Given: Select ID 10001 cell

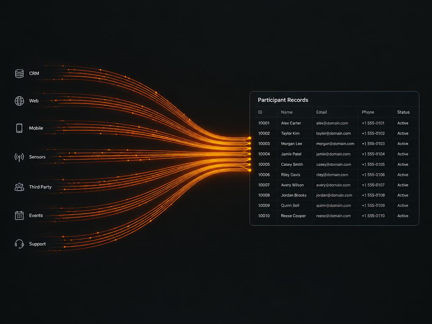Looking at the screenshot, I should tap(264, 123).
